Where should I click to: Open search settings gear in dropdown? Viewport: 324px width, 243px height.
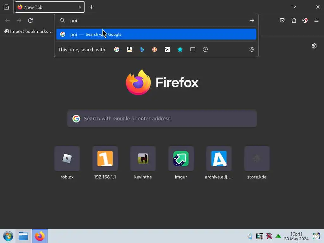252,49
